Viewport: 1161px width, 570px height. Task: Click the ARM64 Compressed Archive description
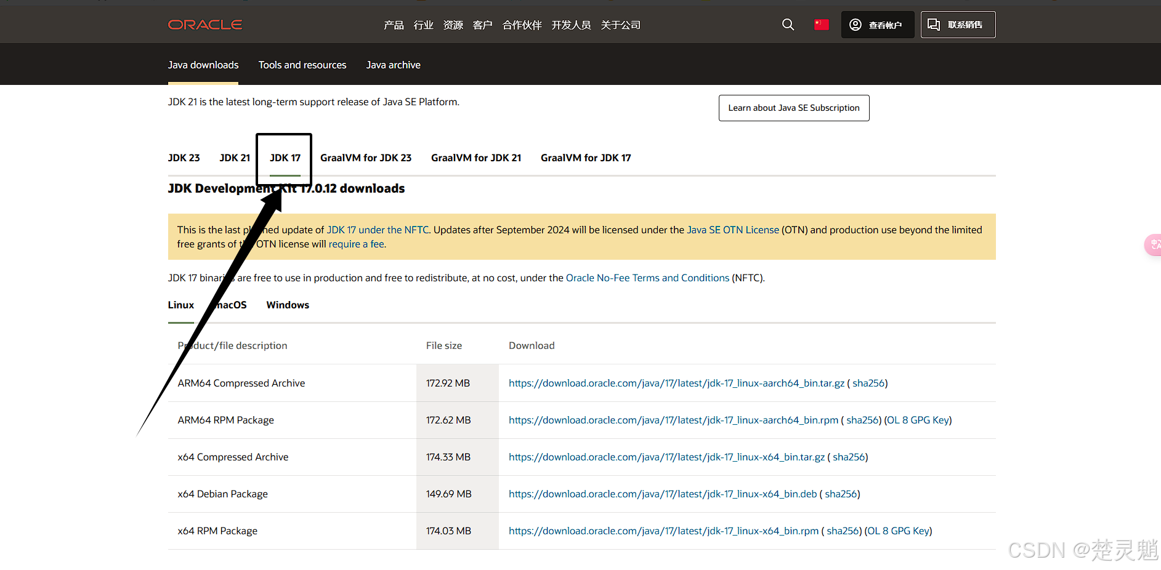tap(241, 383)
